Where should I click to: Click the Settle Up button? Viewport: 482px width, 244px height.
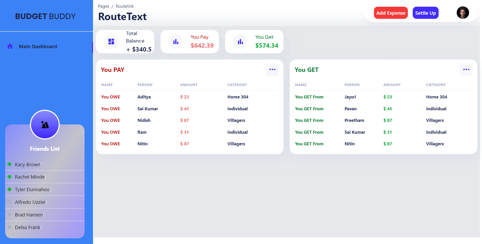(x=425, y=13)
